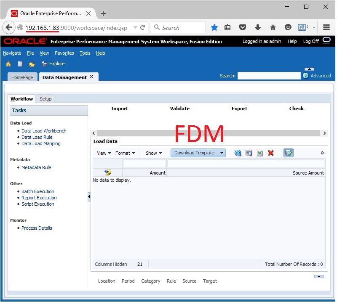Click Log Off in the header
The width and height of the screenshot is (345, 302).
tap(311, 41)
